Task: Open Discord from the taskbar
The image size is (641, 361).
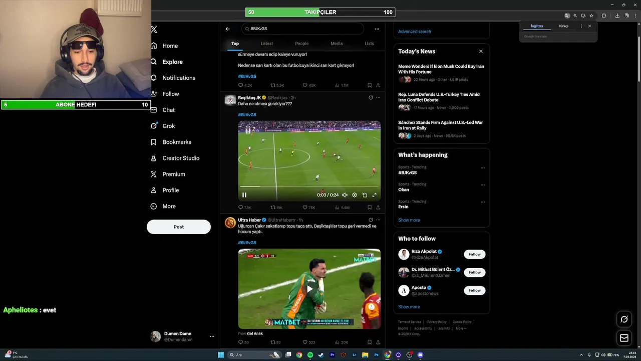Action: pos(420,355)
